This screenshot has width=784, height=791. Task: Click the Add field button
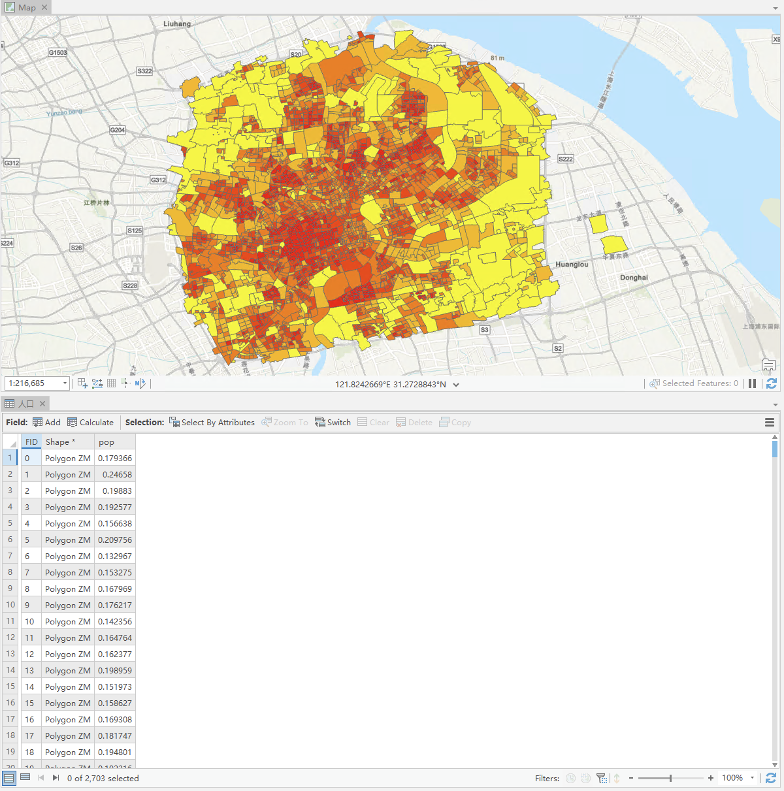46,423
